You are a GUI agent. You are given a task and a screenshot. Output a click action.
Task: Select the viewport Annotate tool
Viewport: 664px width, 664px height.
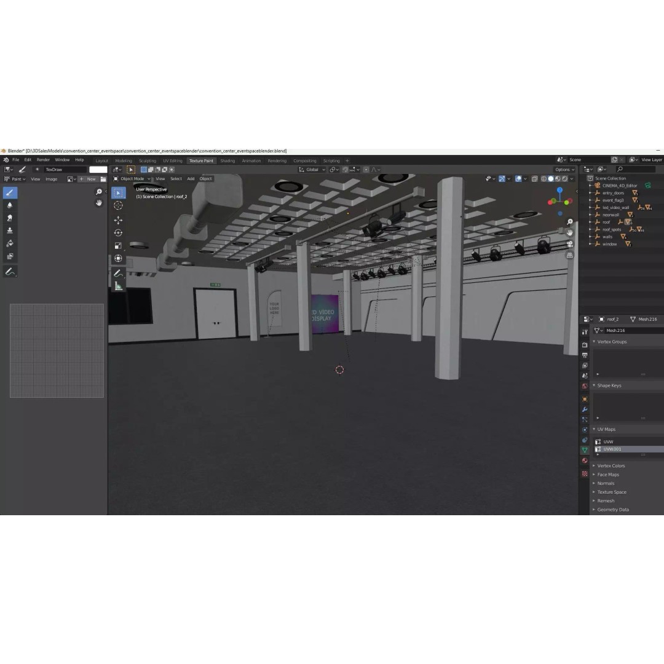pos(119,274)
